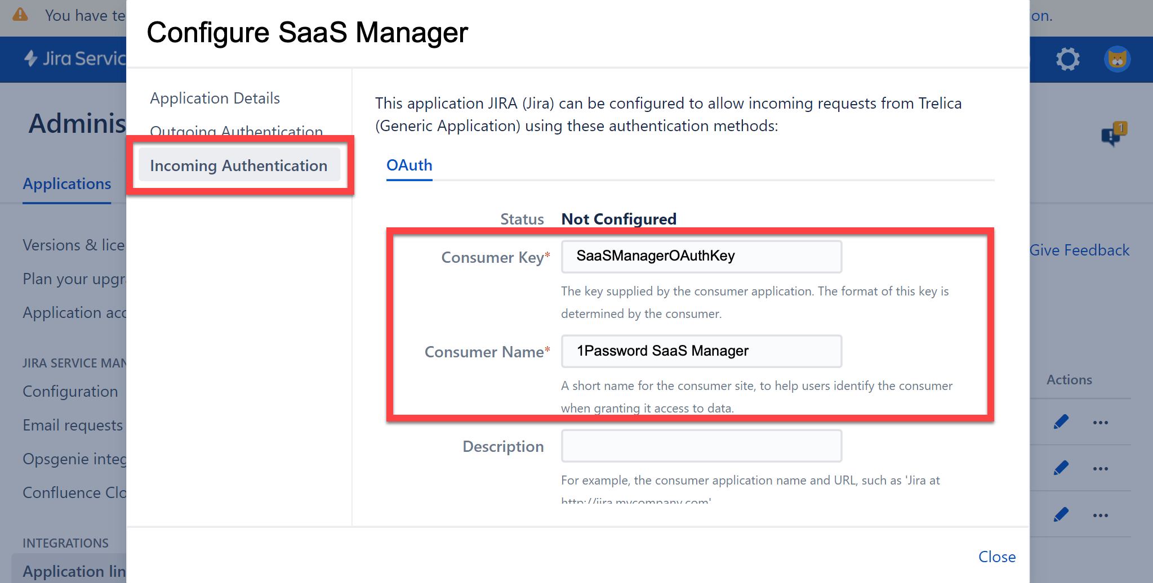1153x583 pixels.
Task: Click the Not Configured status text
Action: point(619,219)
